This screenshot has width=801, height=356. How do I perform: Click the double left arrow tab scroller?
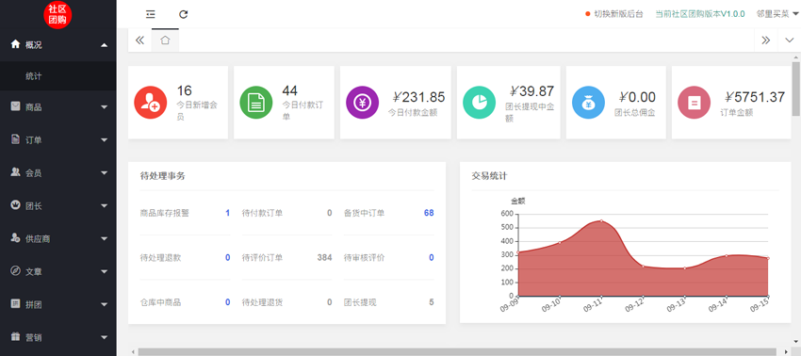[139, 40]
